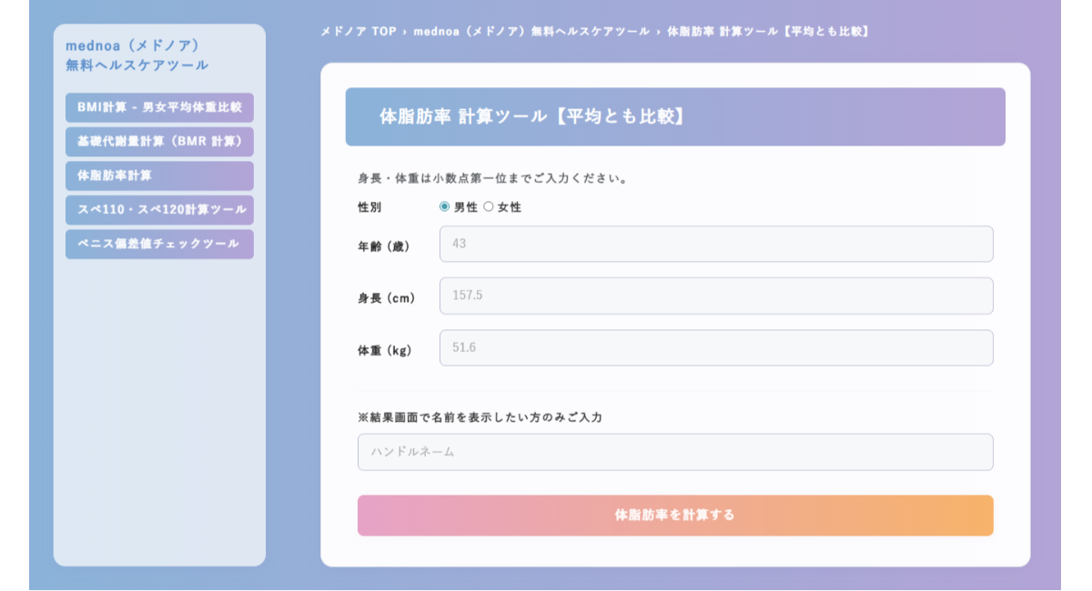Open スペ110・スペ120計算ツール sidebar link

click(159, 210)
